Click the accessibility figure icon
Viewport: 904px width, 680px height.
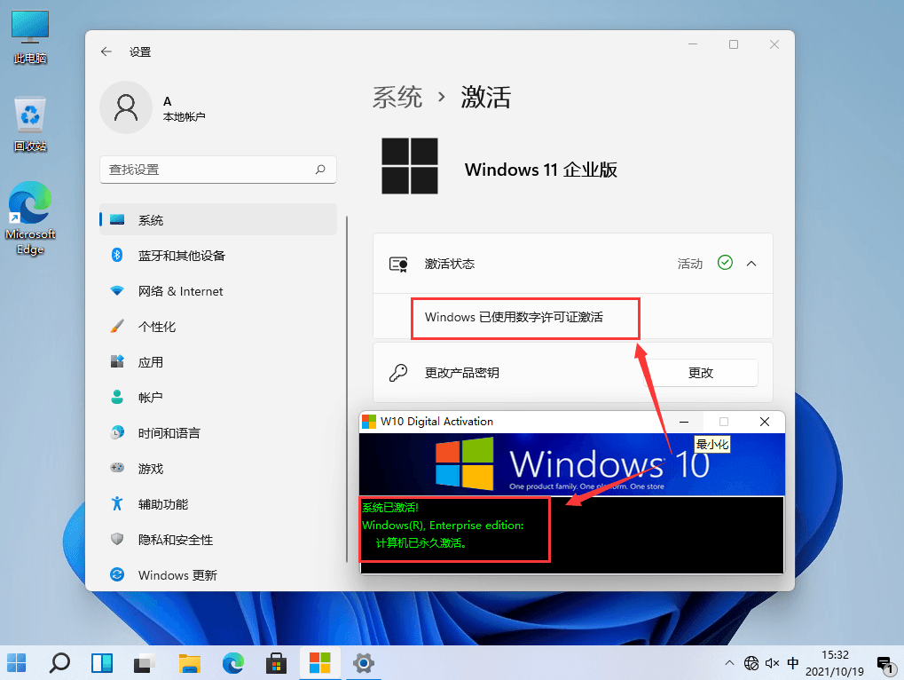(x=117, y=503)
